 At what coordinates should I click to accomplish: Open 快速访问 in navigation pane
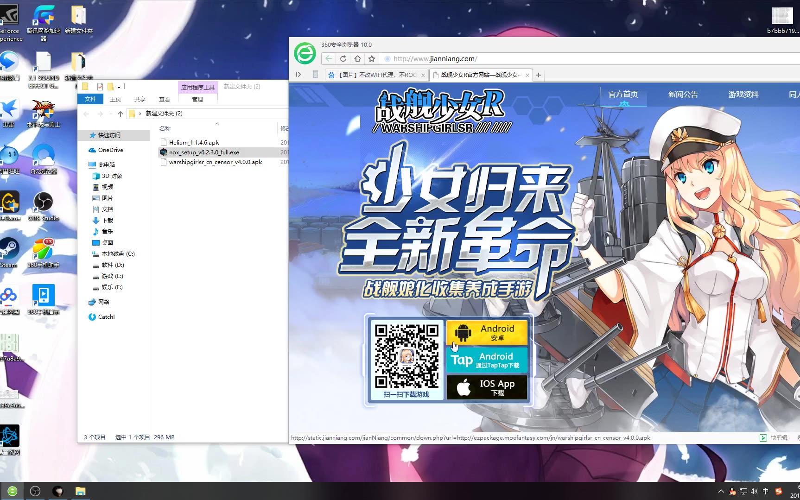[109, 135]
